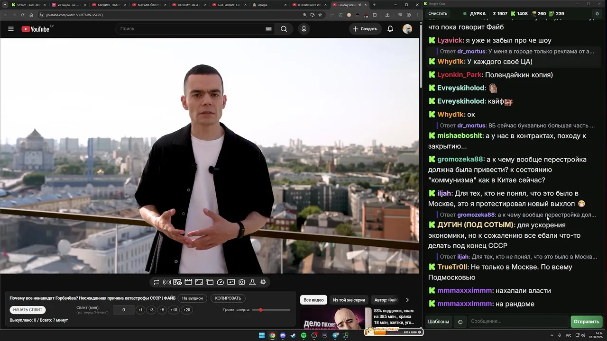Add 3 minutes with the +3 button

coord(151,310)
